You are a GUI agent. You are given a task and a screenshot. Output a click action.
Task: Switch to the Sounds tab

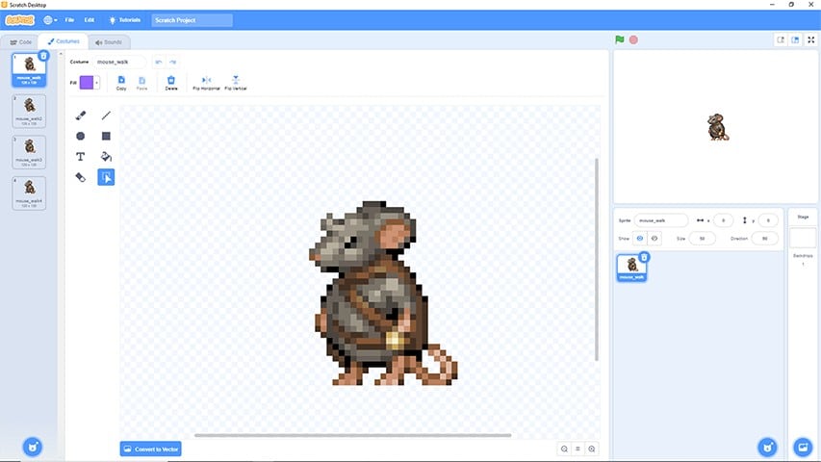coord(109,42)
